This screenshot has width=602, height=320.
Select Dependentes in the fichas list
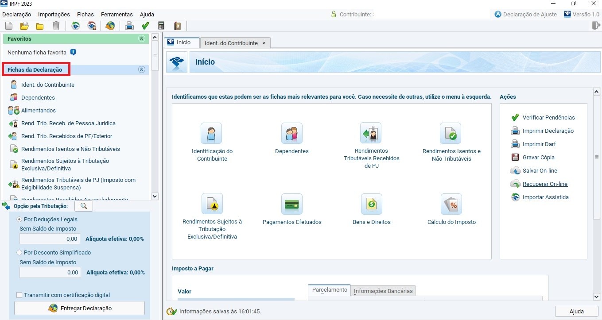pos(38,98)
